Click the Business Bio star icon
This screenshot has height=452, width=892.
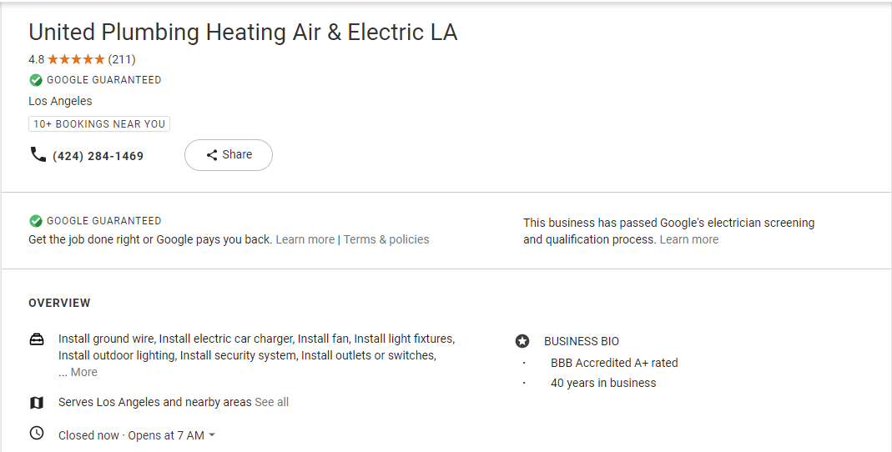[x=522, y=341]
